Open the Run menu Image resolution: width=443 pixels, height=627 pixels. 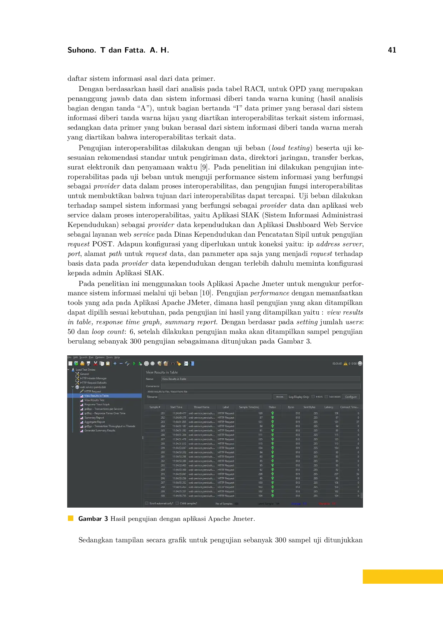tap(91, 357)
